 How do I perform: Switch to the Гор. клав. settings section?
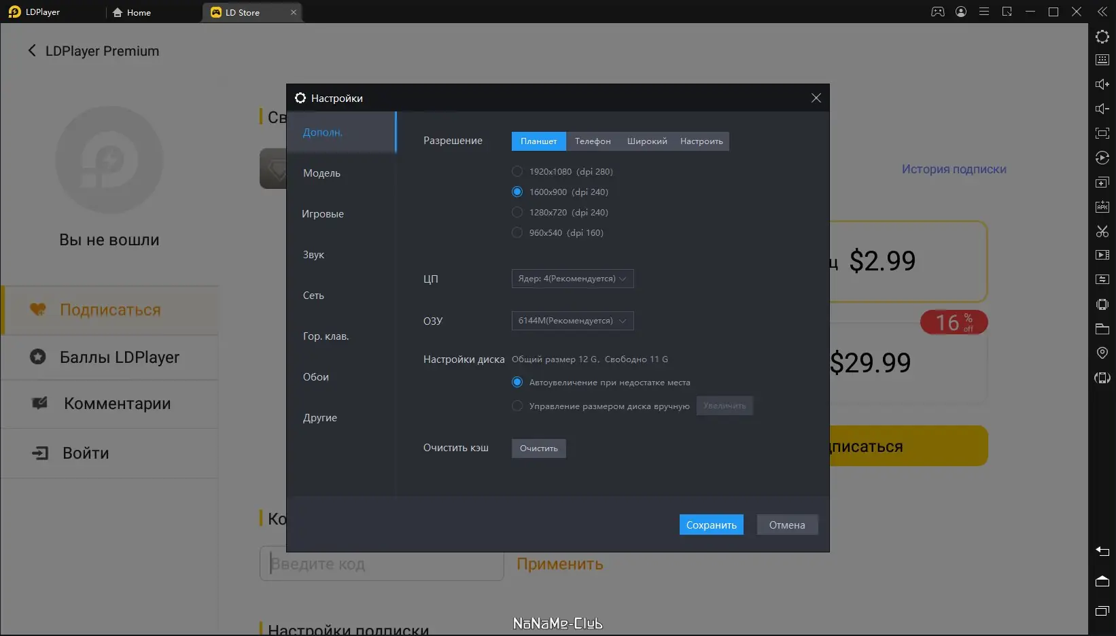click(x=341, y=336)
